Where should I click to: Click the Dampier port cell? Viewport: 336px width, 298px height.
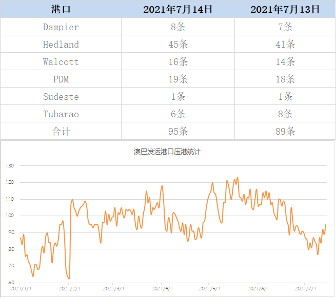61,27
